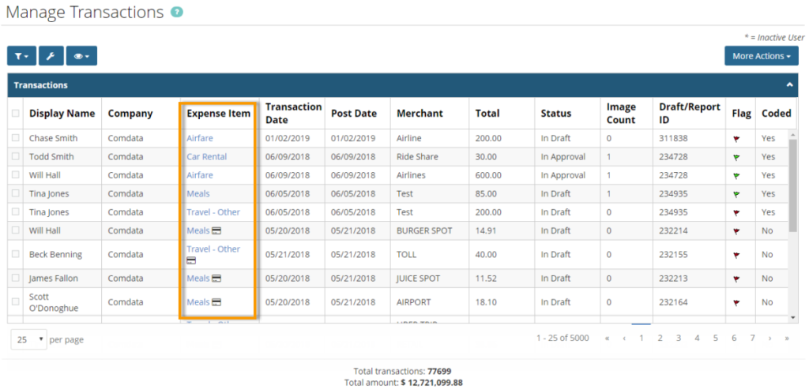The height and width of the screenshot is (389, 809).
Task: Go to page 2 in pagination
Action: pos(660,338)
